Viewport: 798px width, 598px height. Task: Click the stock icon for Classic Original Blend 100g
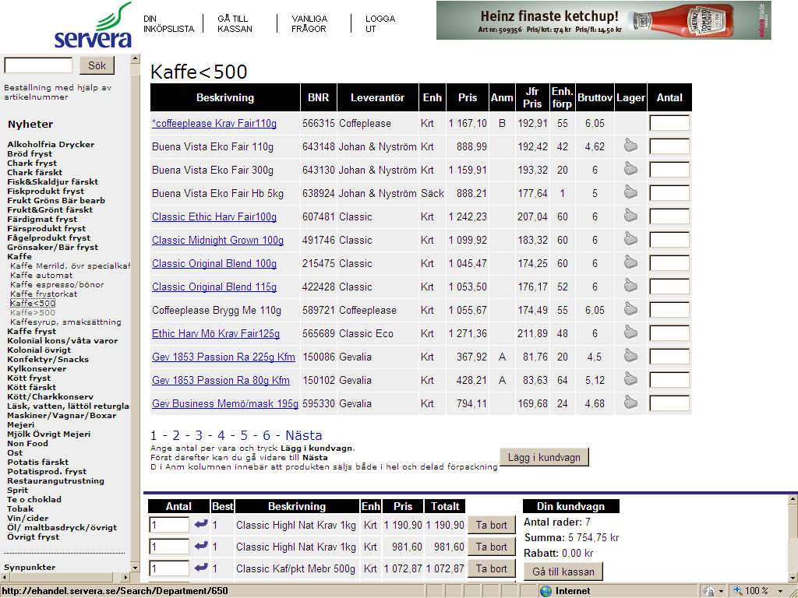[x=630, y=263]
